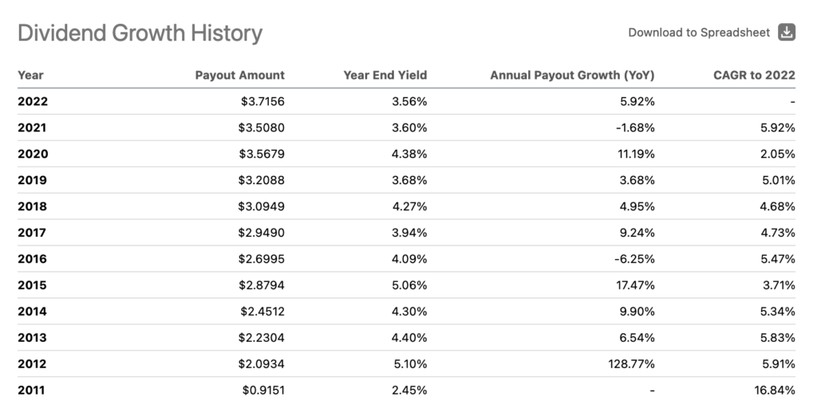Click the download spreadsheet icon
This screenshot has width=817, height=420.
point(787,33)
